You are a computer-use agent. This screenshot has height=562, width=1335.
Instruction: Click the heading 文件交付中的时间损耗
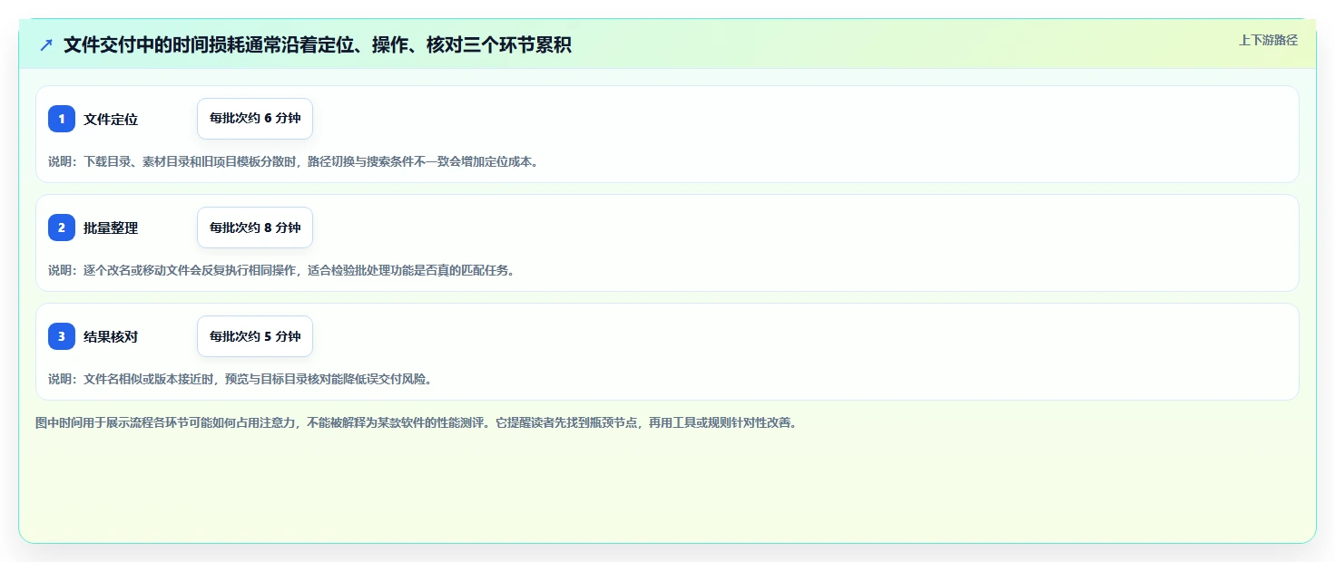pos(318,45)
